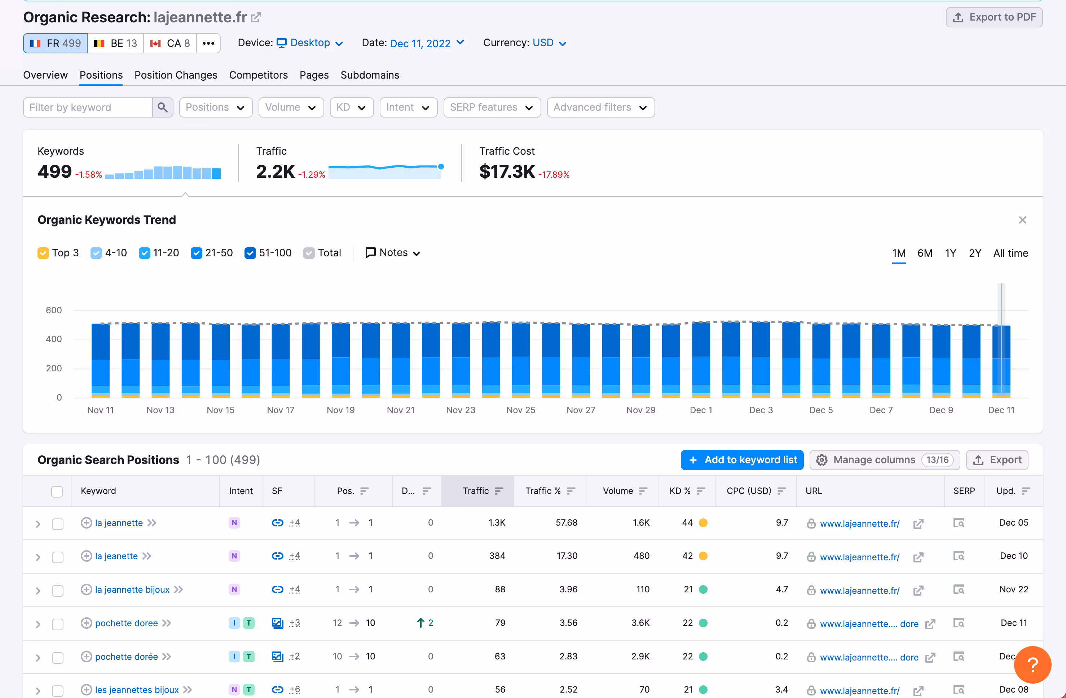Click the keyword search magnifier icon

click(163, 107)
